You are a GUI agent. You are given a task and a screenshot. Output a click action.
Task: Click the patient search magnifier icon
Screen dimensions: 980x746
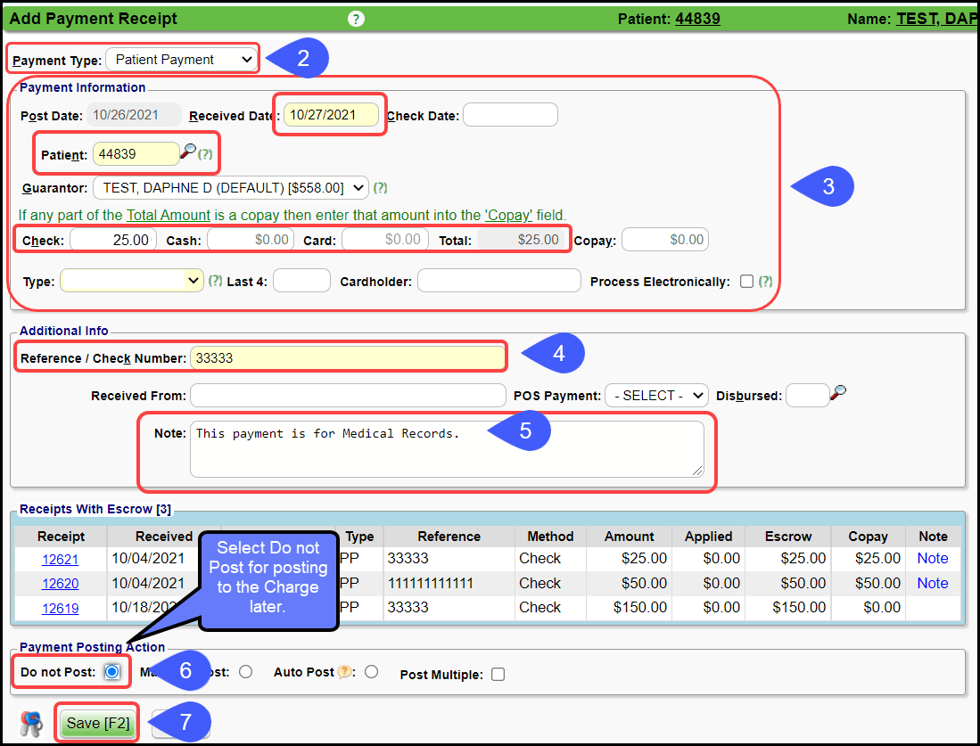click(187, 152)
